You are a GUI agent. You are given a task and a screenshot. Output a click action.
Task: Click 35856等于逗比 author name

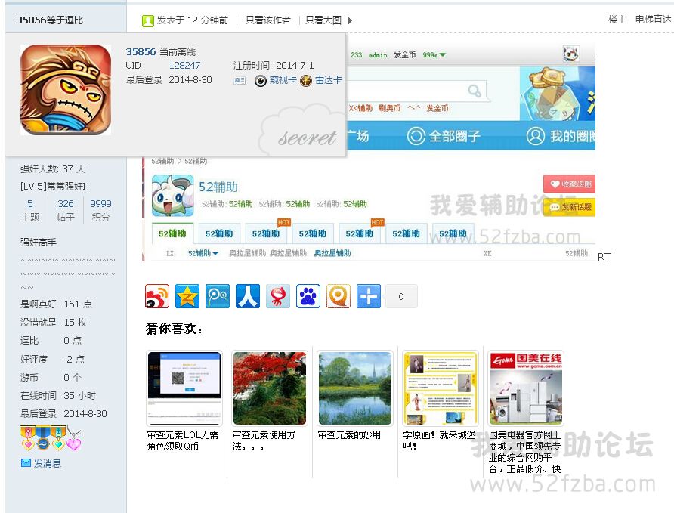[49, 20]
